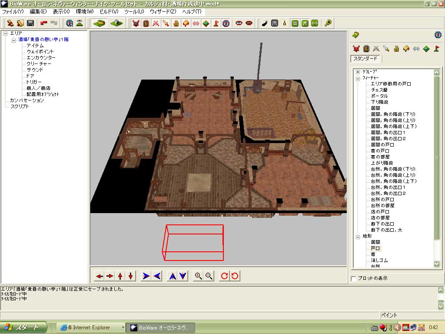Toggle items display icon in main toolbar
Viewport: 445px width, 334px height.
coord(166,23)
